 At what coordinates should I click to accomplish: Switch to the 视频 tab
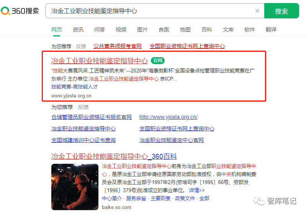click(121, 30)
